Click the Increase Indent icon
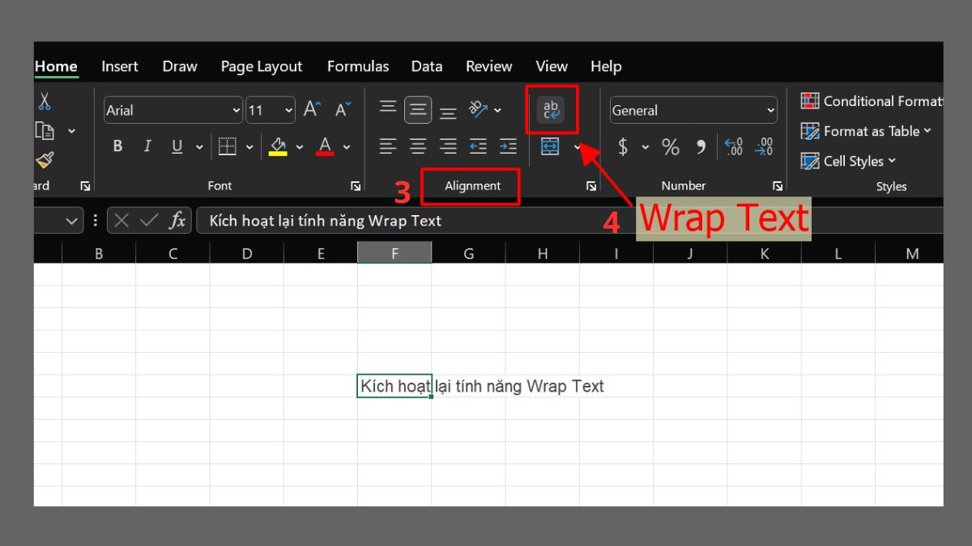 tap(508, 146)
